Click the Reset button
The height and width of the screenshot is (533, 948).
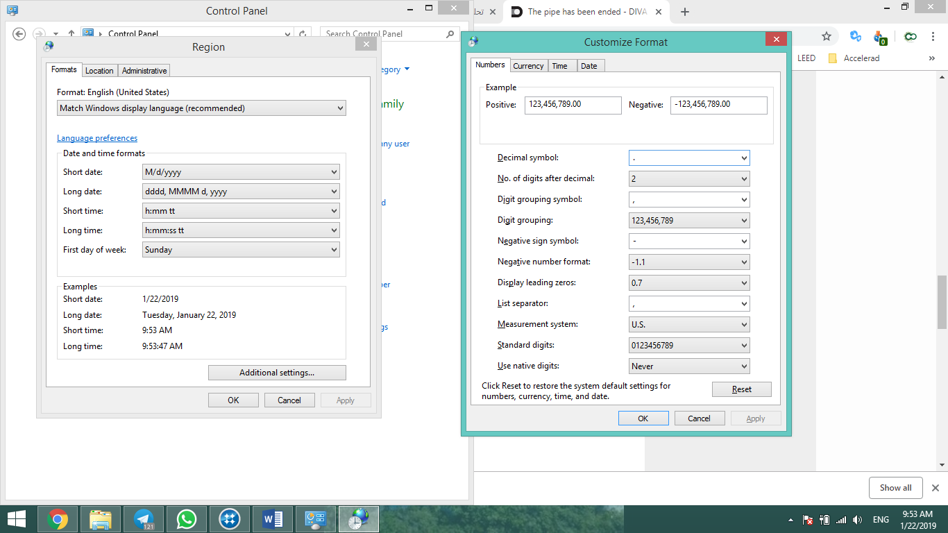(x=742, y=389)
